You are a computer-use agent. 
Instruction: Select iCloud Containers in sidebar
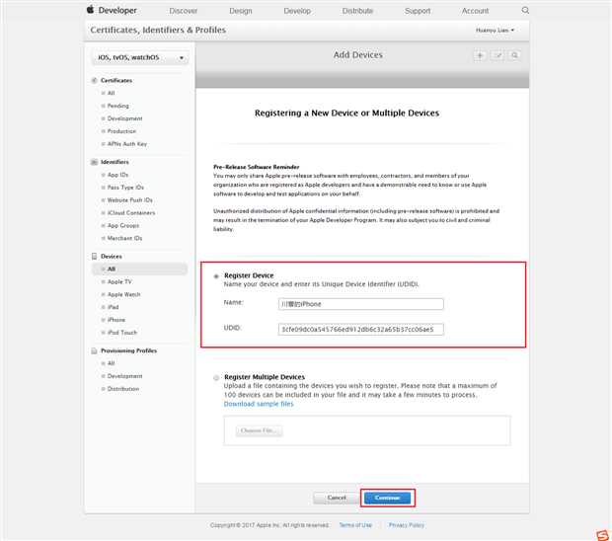click(131, 212)
